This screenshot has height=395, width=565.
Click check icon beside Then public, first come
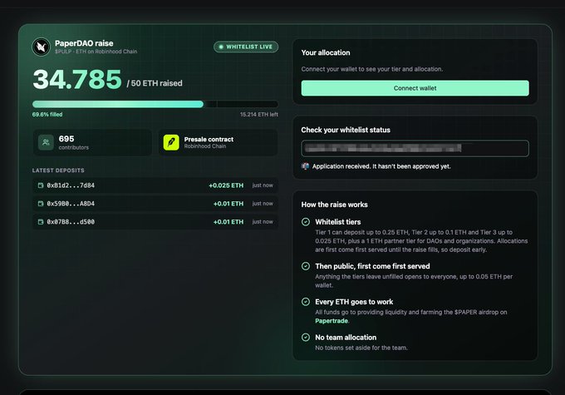306,266
